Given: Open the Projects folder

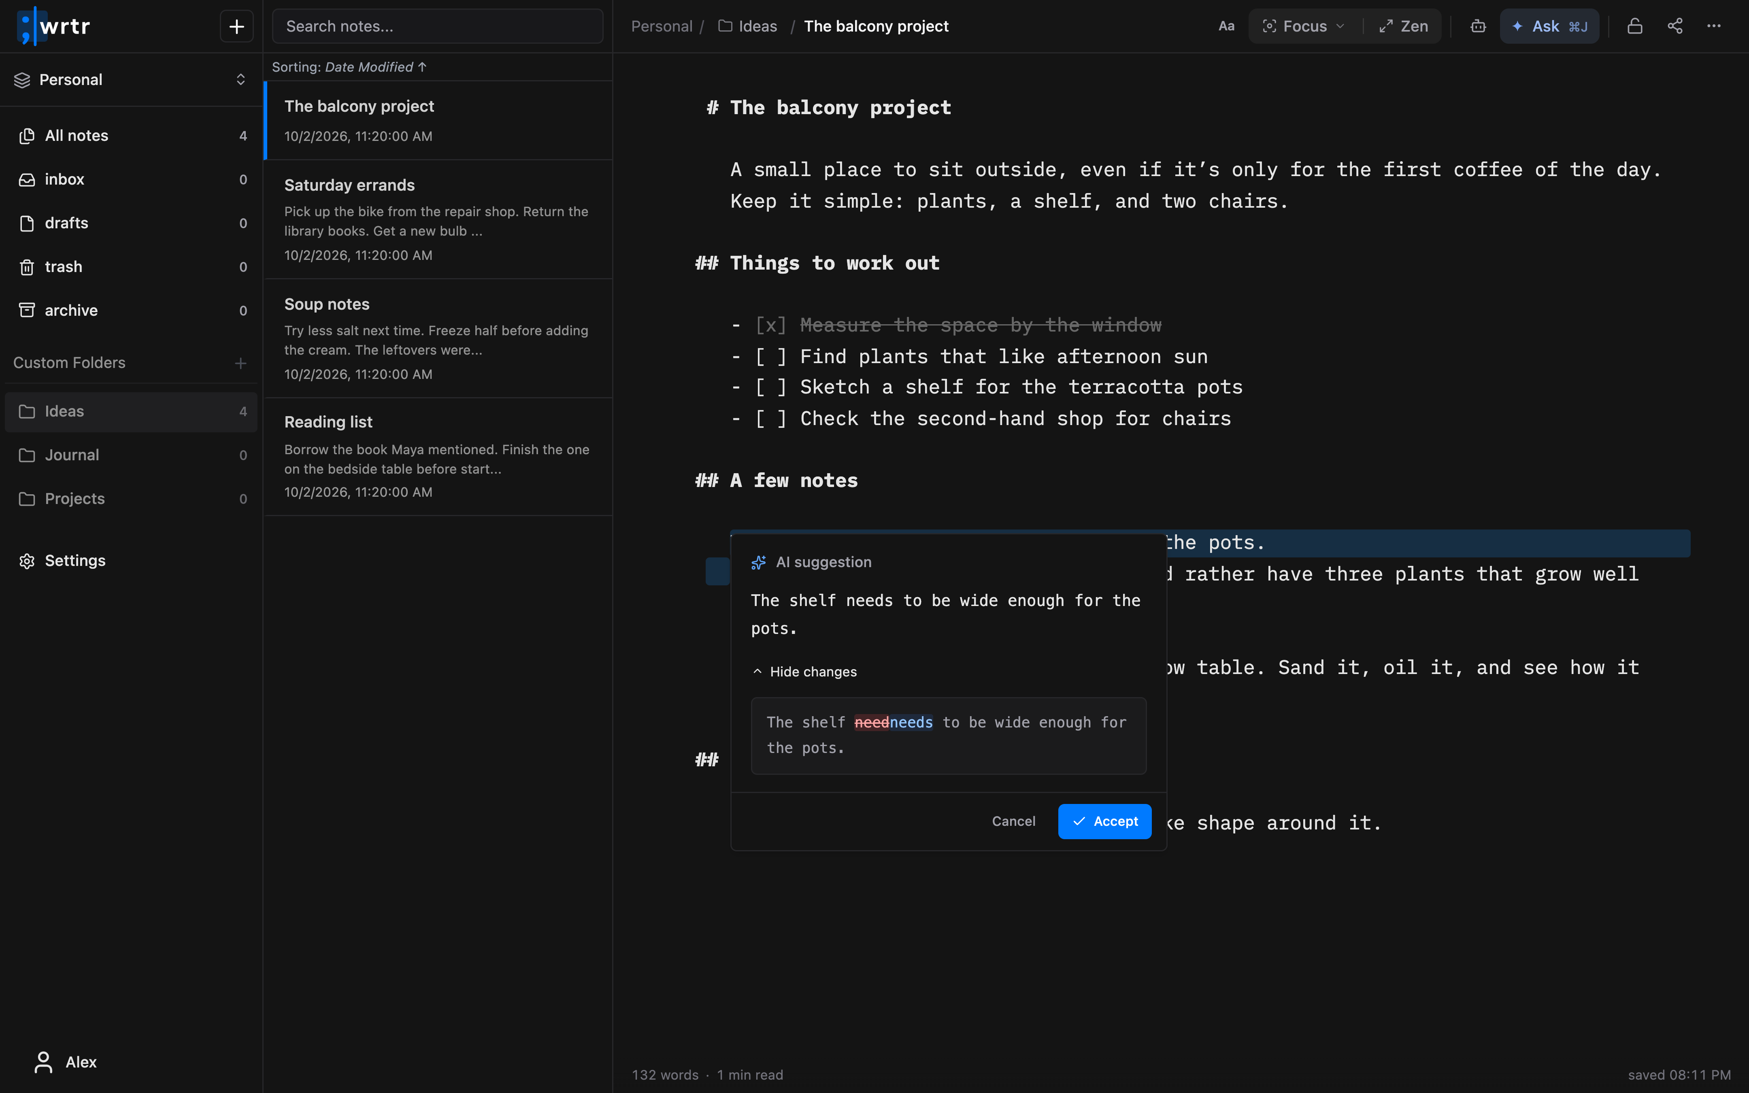Looking at the screenshot, I should pos(132,499).
